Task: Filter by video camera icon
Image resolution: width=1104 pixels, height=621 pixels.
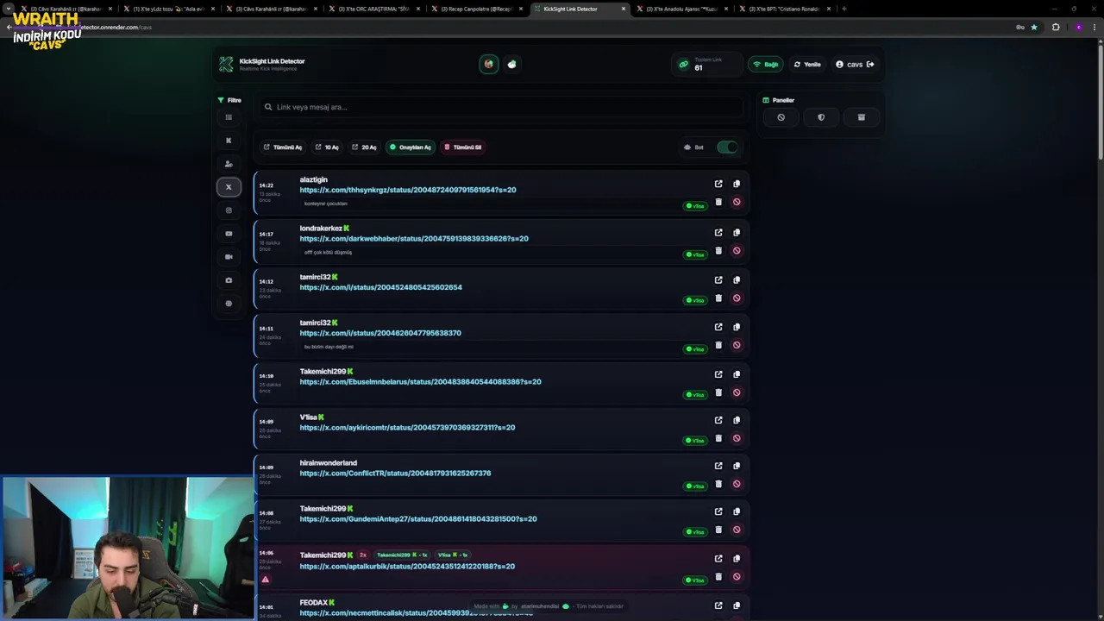Action: pyautogui.click(x=229, y=257)
